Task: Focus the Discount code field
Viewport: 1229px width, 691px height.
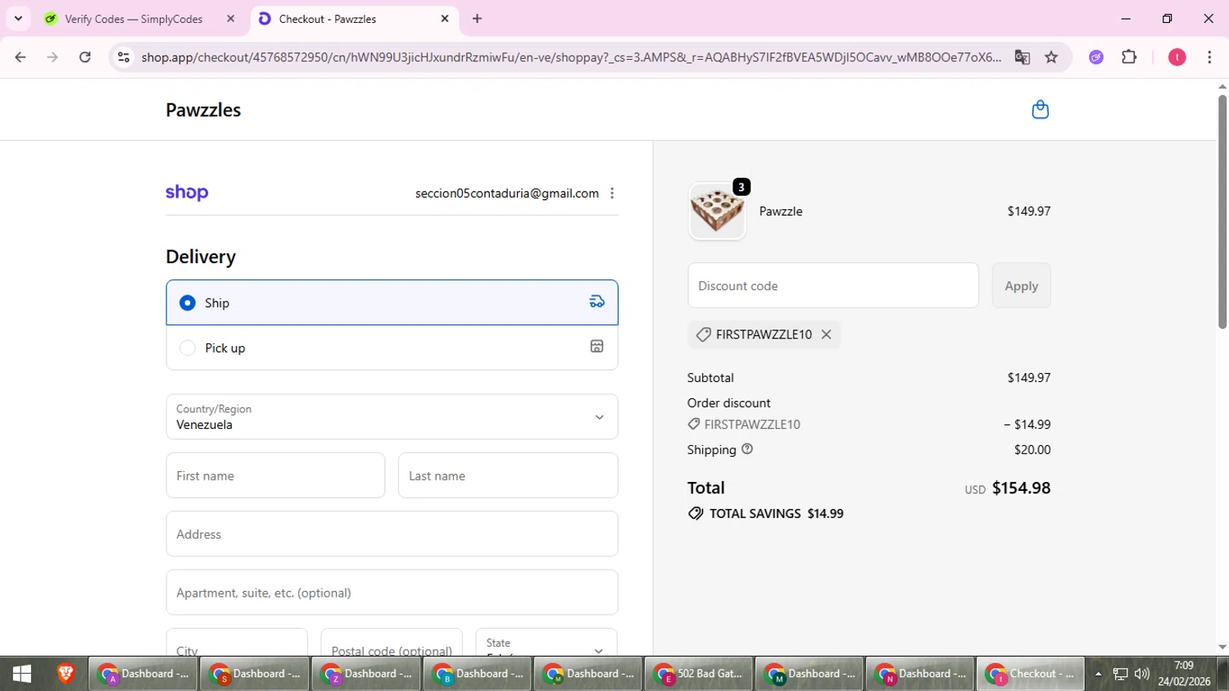Action: 833,285
